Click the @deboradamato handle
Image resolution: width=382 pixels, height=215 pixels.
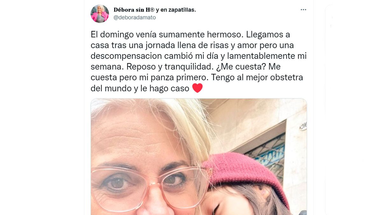pyautogui.click(x=135, y=18)
